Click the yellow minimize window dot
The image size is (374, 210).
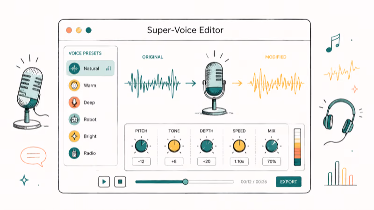click(x=79, y=30)
